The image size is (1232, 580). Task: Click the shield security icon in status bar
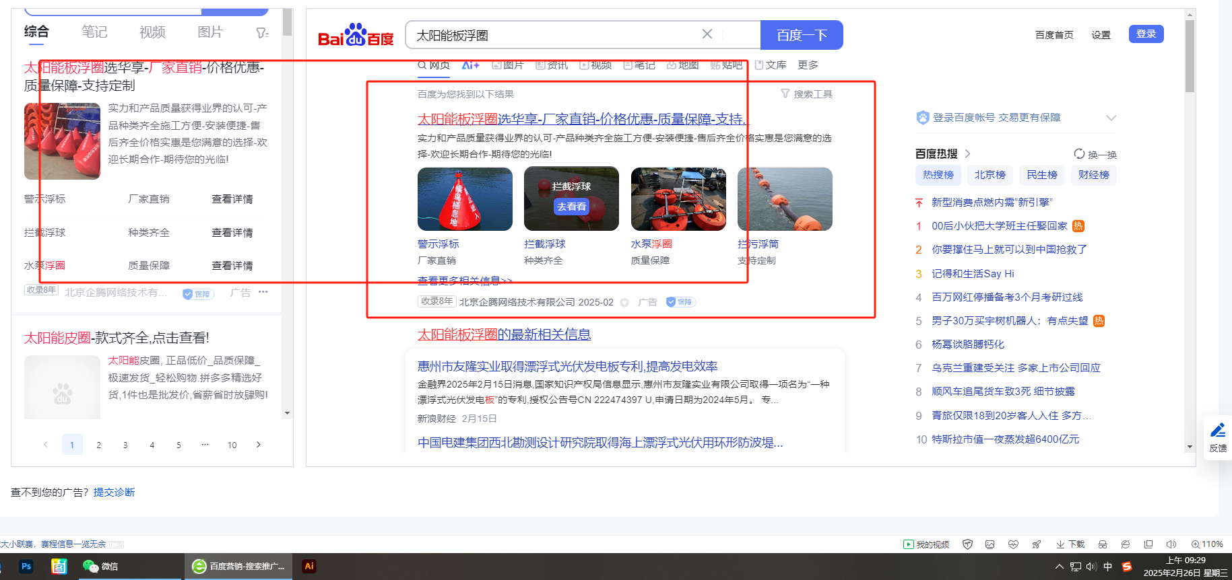pos(968,544)
